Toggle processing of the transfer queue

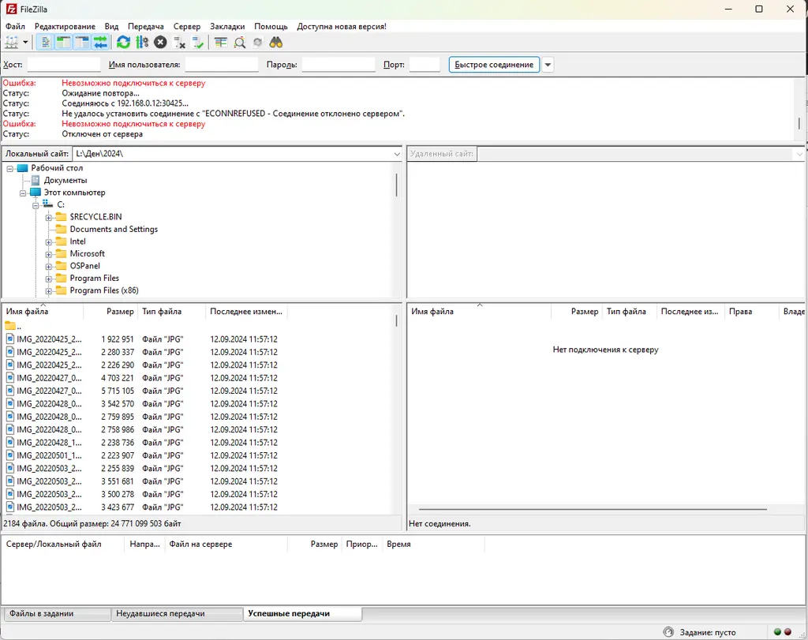[x=142, y=43]
